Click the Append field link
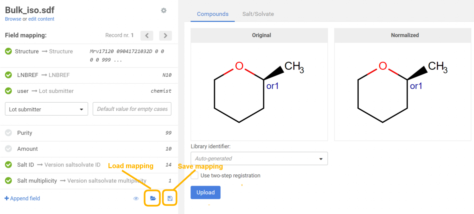The image size is (474, 214). pyautogui.click(x=22, y=198)
